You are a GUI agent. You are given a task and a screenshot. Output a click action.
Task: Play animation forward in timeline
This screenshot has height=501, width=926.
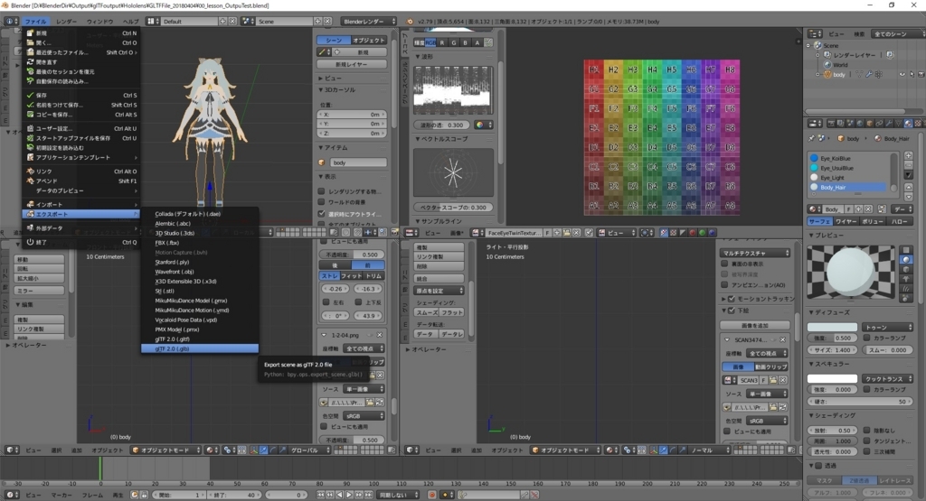coord(349,495)
